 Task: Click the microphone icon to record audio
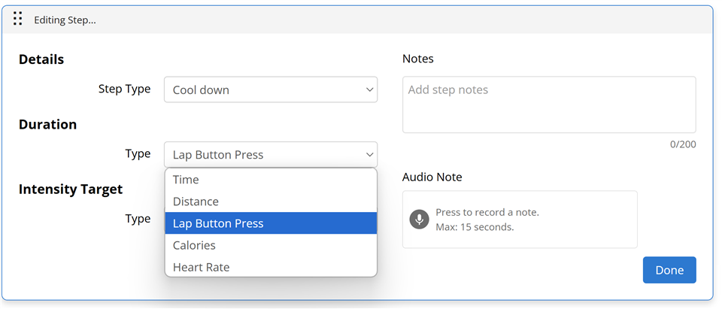click(419, 220)
